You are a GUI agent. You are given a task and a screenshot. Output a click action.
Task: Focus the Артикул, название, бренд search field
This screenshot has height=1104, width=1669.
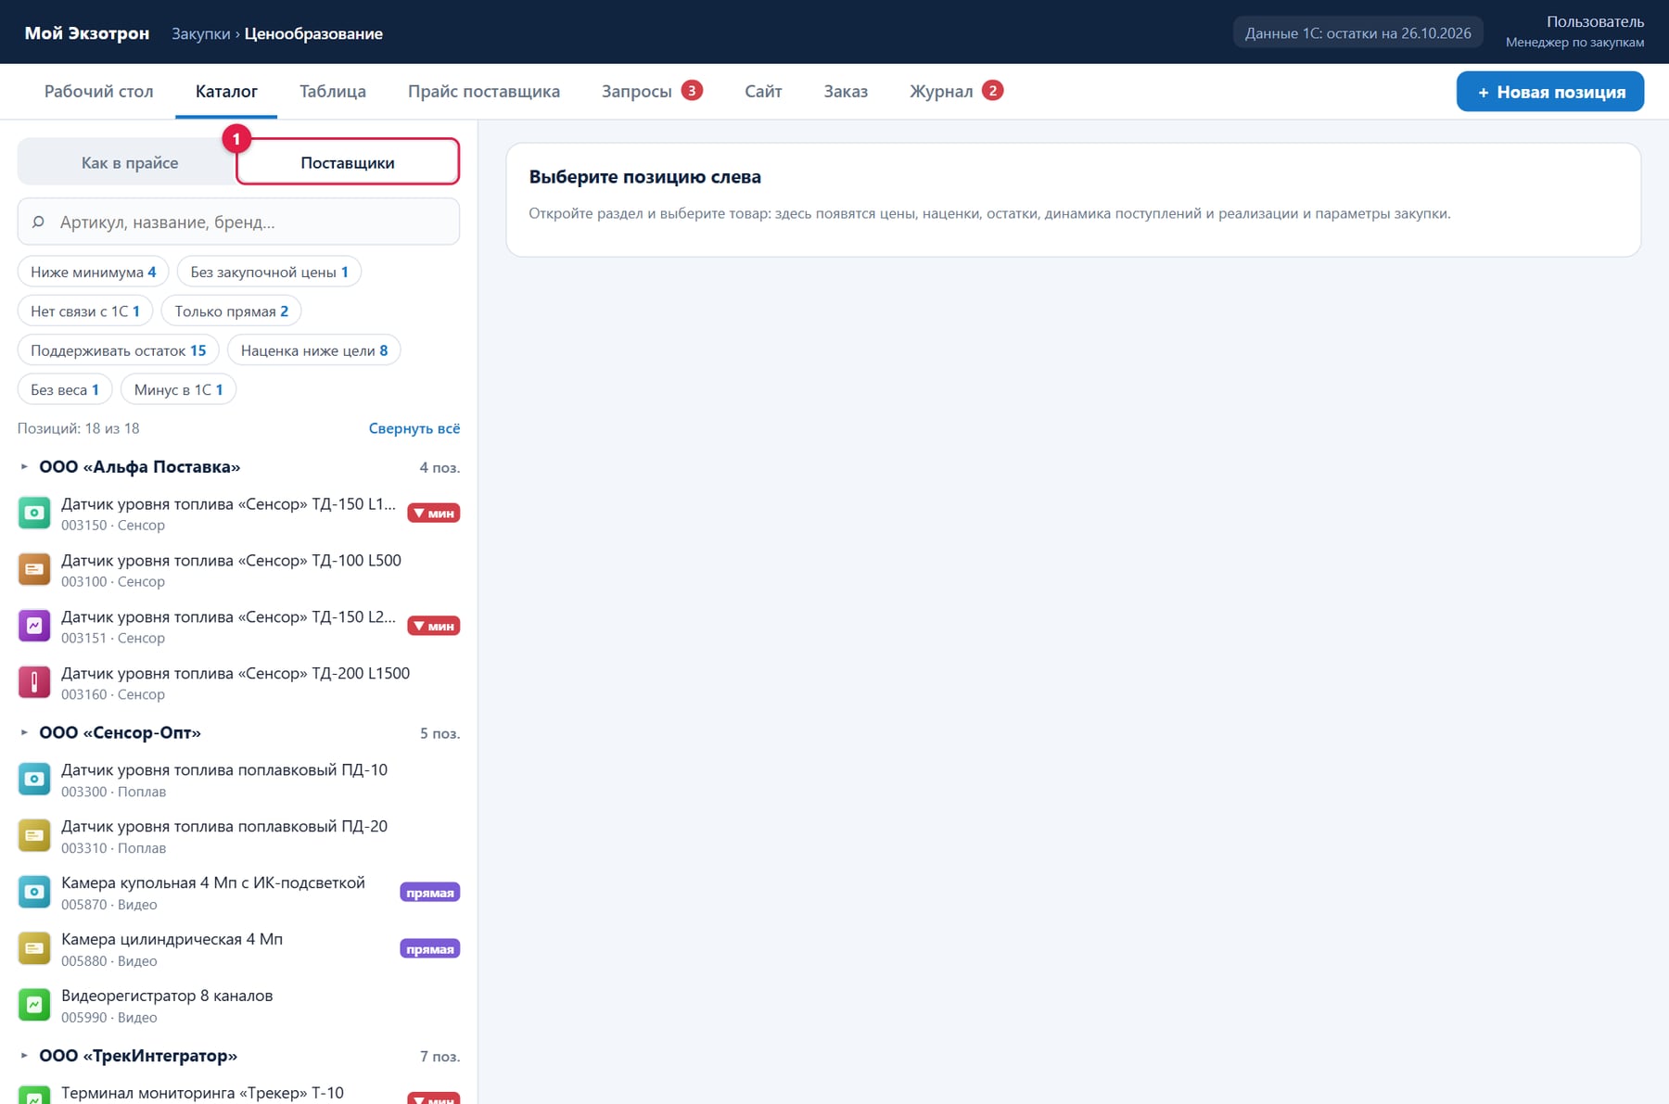(x=238, y=222)
